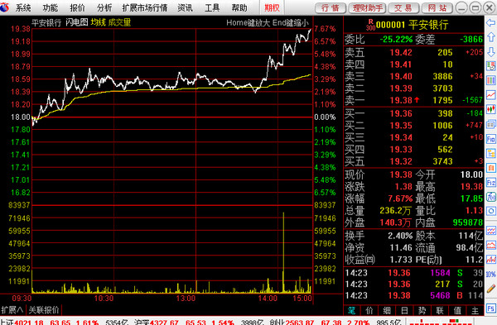Click the up arrow previous stock icon
497x325 pixels.
point(490,37)
